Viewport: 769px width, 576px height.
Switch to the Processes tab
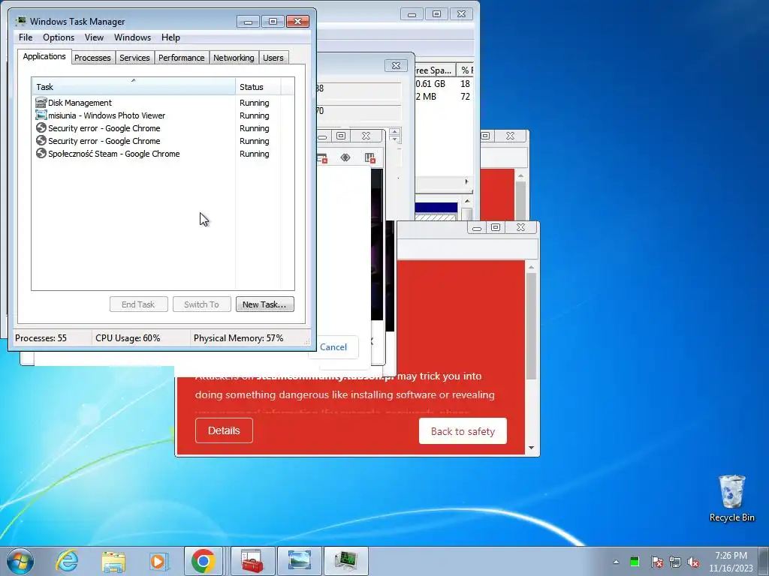point(92,58)
